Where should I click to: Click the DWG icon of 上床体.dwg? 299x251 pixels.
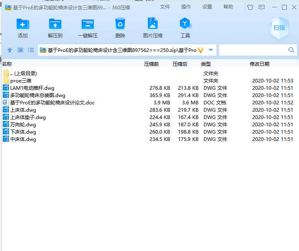[6, 110]
